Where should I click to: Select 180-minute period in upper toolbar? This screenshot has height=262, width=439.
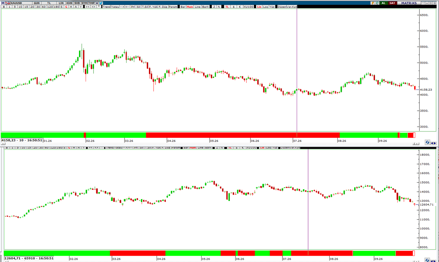tap(56, 7)
